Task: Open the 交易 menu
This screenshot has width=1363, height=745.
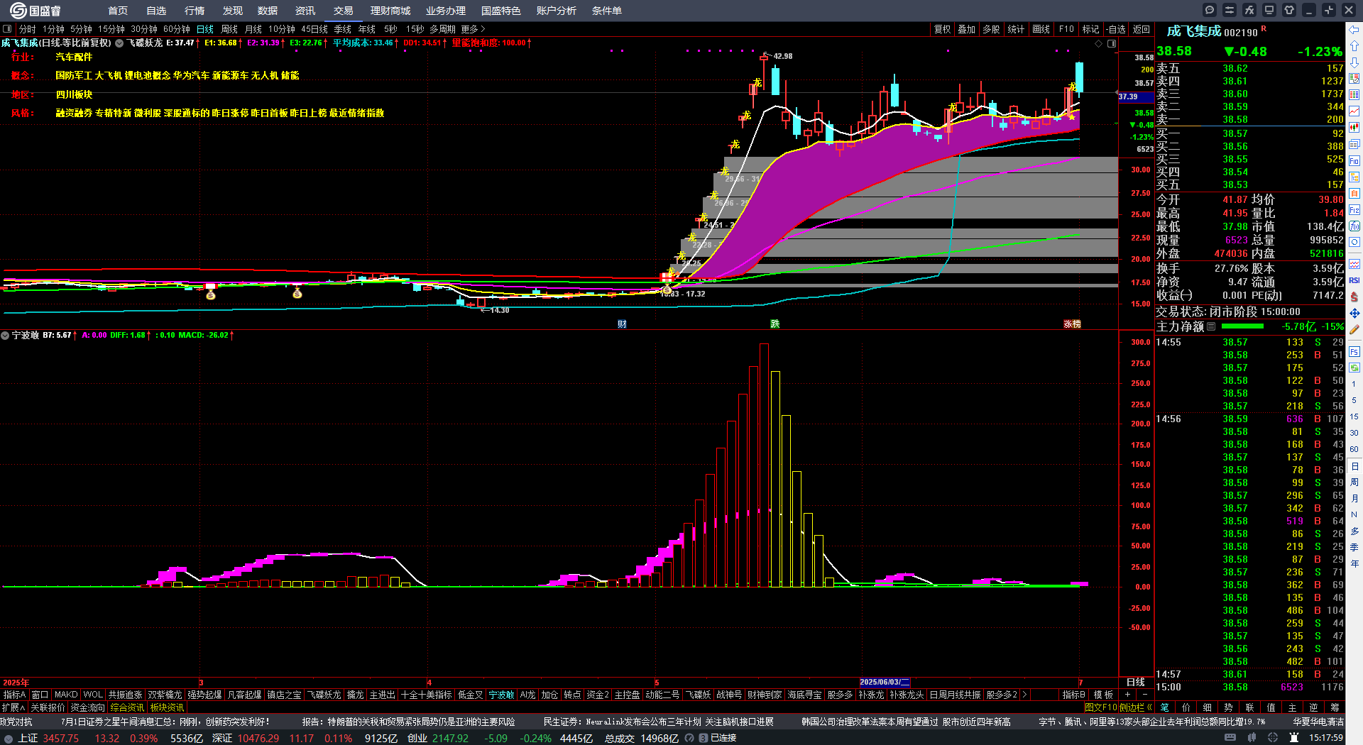Action: click(x=344, y=11)
